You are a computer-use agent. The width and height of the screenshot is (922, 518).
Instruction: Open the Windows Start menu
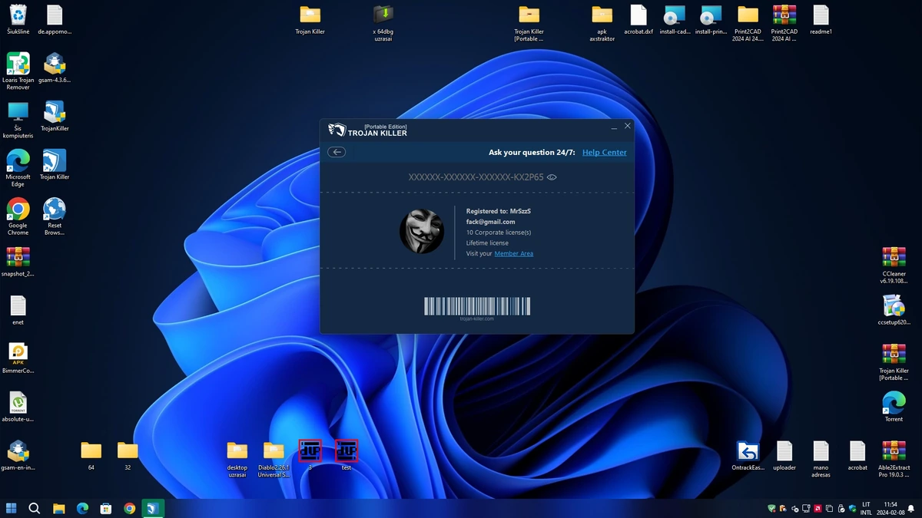[12, 508]
